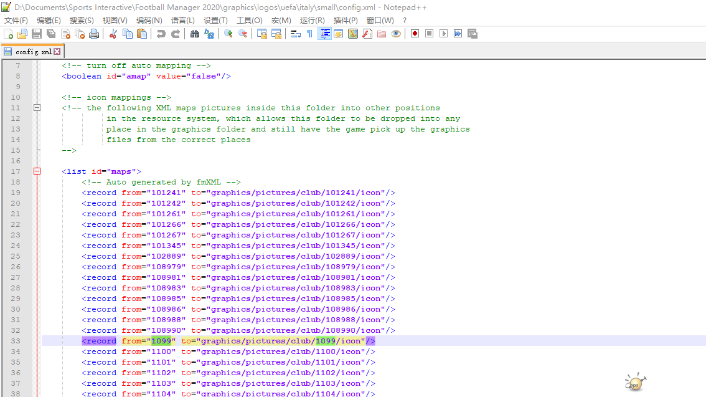Click line number 33 in margin
This screenshot has width=706, height=397.
16,341
